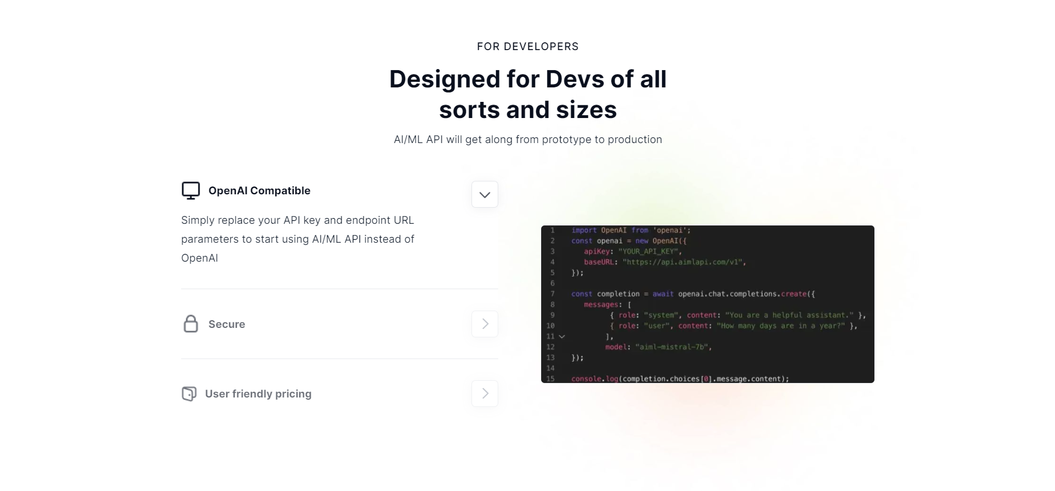Image resolution: width=1055 pixels, height=491 pixels.
Task: Click the padlock icon next to Secure
Action: [191, 323]
